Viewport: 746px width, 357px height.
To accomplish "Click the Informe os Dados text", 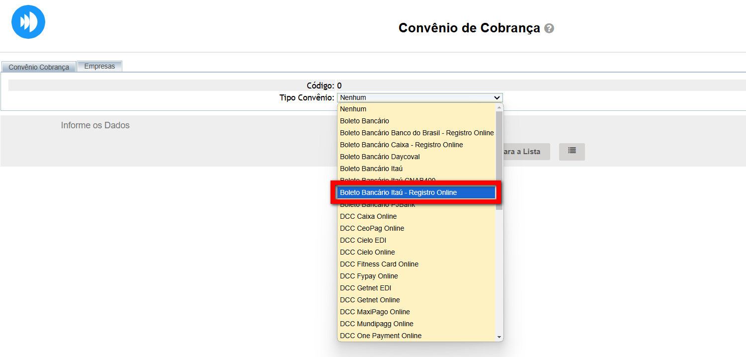I will coord(95,125).
